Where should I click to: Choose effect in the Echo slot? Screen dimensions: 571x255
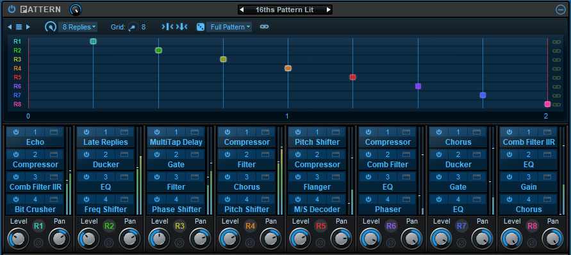point(35,142)
